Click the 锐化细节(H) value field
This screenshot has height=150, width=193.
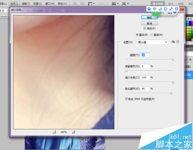coord(145,89)
